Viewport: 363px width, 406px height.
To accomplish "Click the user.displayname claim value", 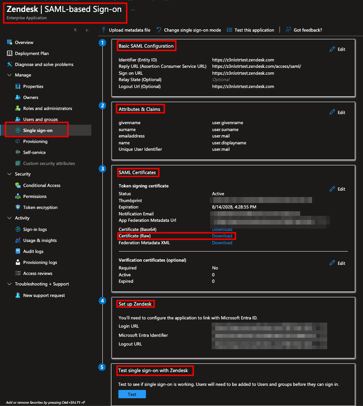I will point(229,143).
